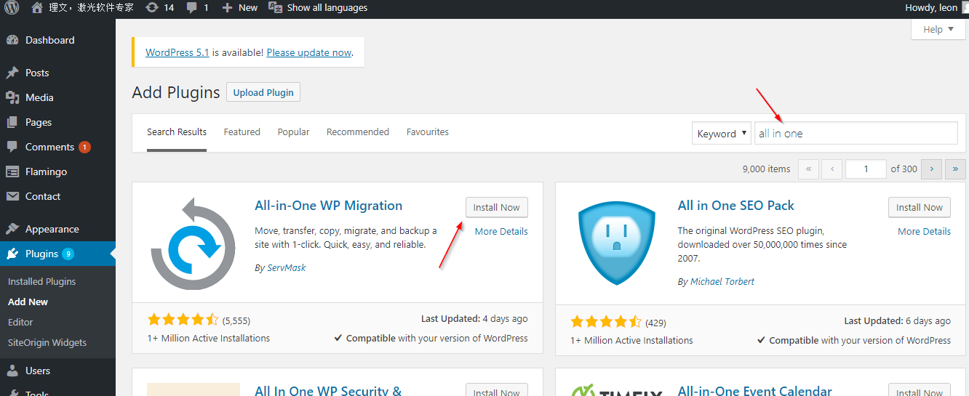Open the WordPress 5.1 link
The height and width of the screenshot is (396, 969).
[x=178, y=52]
